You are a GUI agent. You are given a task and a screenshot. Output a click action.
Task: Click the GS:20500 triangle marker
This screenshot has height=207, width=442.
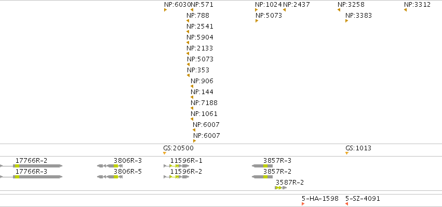click(x=165, y=153)
